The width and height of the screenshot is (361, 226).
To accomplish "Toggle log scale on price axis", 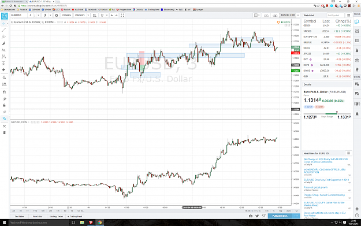I will [280, 211].
